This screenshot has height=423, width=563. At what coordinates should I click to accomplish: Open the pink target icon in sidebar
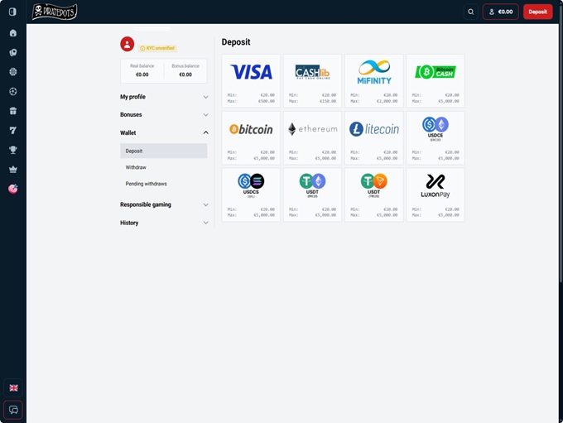tap(13, 189)
